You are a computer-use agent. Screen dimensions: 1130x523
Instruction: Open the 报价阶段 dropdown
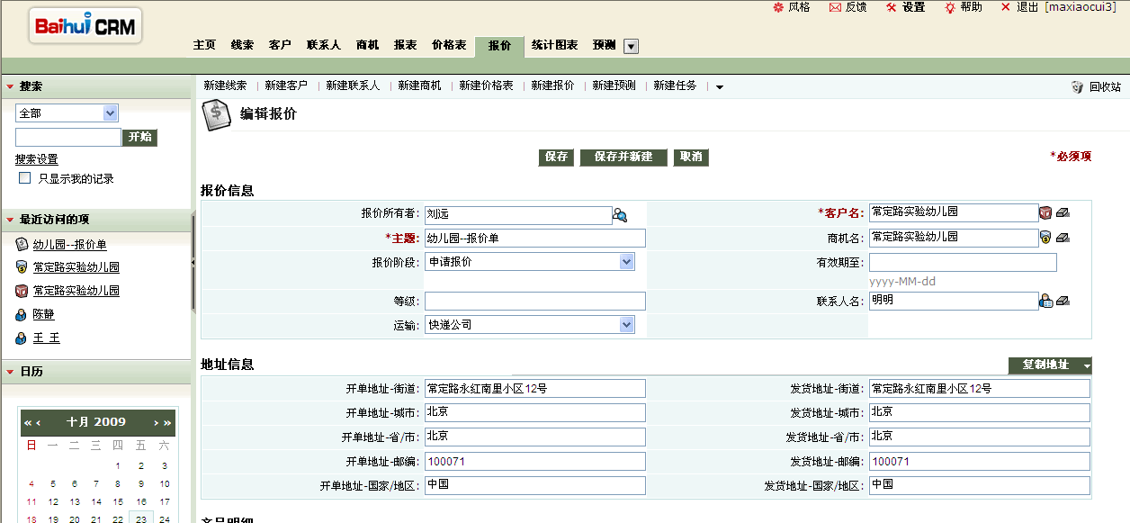[627, 262]
